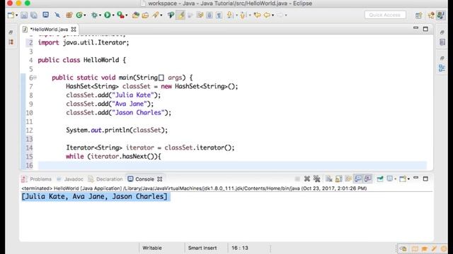Screen dimensions: 453x254
Task: Open the Search dropdown arrow
Action: coord(161,16)
